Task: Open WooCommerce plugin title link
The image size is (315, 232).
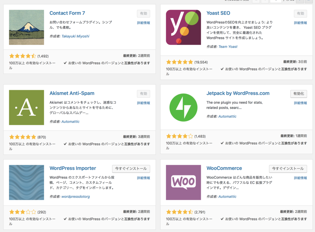Action: tap(224, 168)
